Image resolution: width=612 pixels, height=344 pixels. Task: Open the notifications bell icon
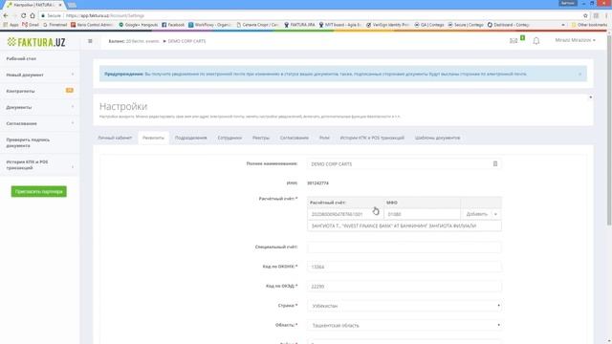coord(536,40)
